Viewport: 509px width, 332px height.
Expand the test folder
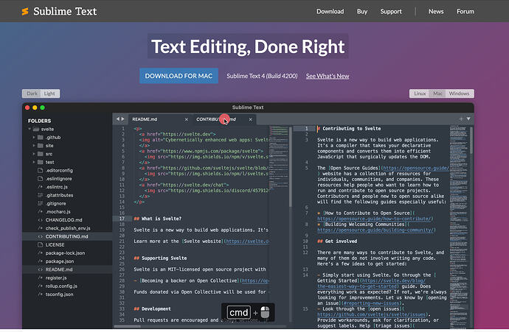[34, 162]
